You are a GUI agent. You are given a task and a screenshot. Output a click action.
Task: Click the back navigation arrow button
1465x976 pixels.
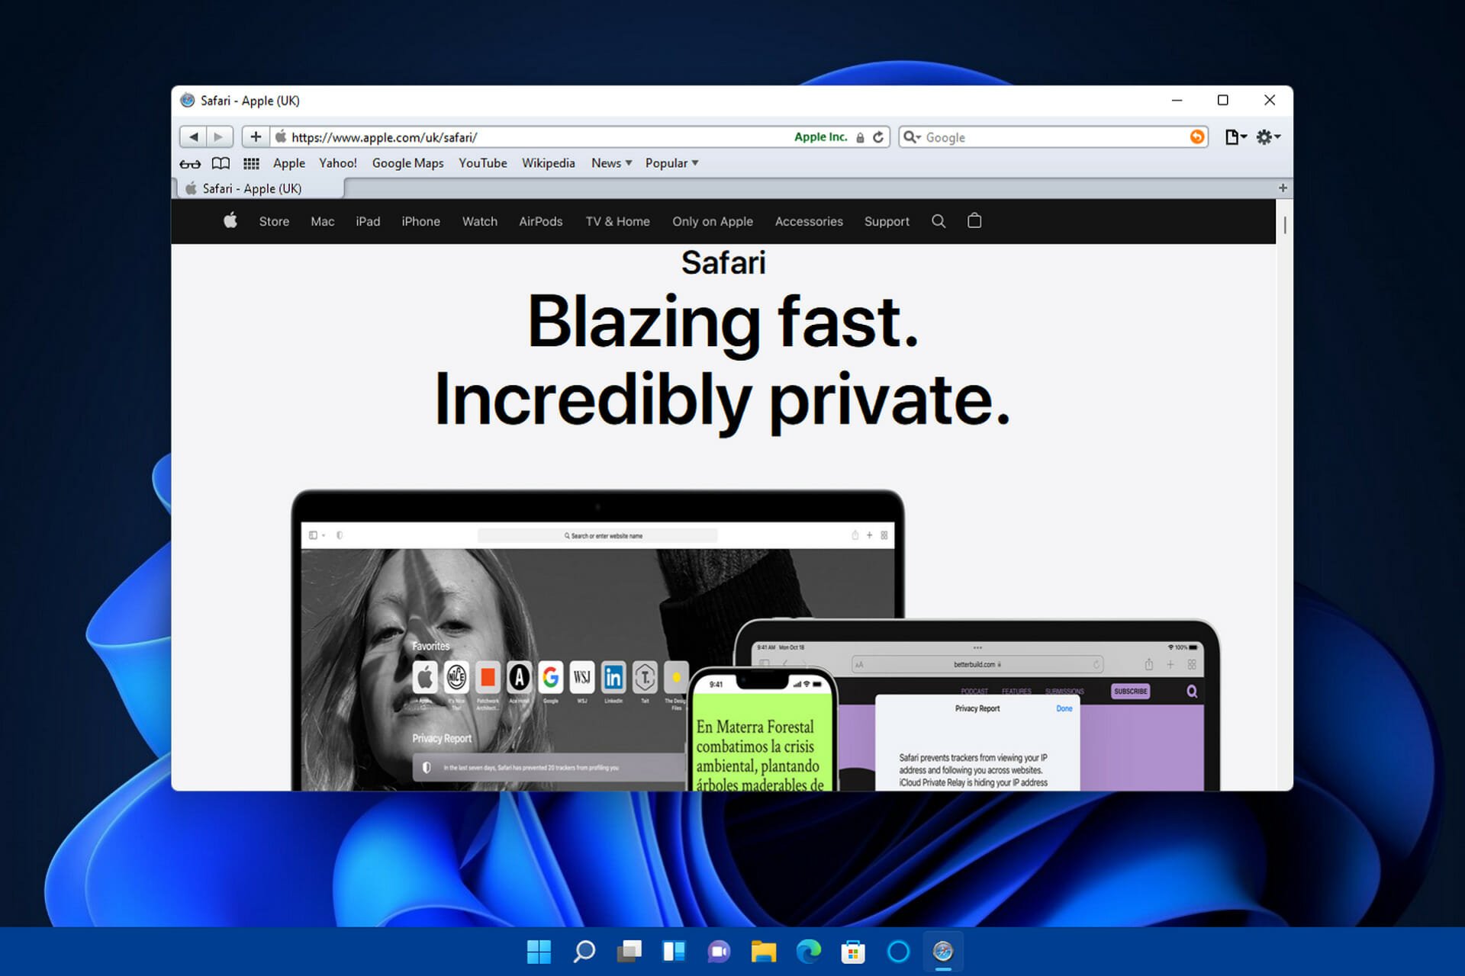(x=194, y=136)
